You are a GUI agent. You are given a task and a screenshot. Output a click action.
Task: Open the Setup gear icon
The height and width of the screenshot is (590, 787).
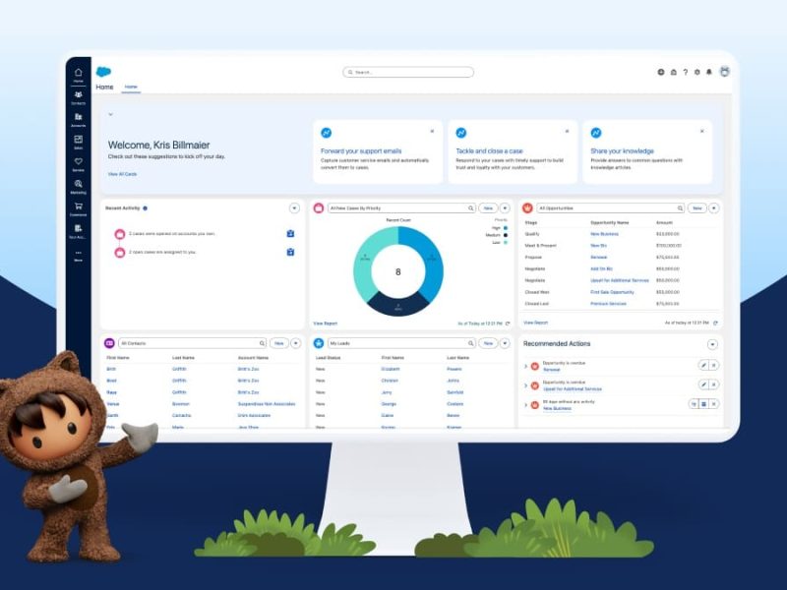click(696, 73)
